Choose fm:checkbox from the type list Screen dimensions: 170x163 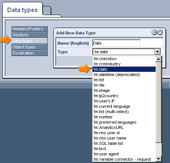click(x=124, y=59)
